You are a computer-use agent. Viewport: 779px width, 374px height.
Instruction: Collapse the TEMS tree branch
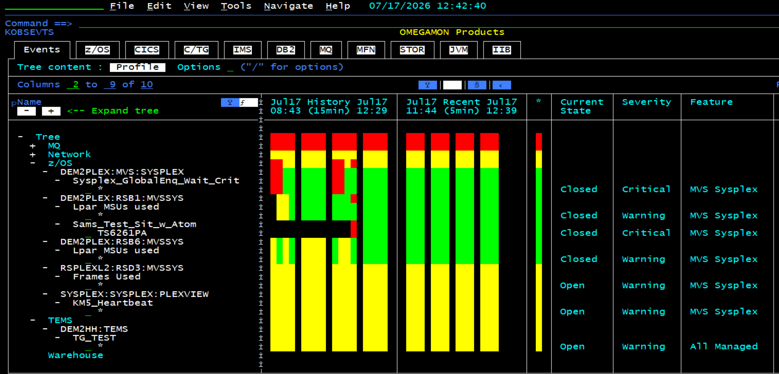tap(33, 320)
